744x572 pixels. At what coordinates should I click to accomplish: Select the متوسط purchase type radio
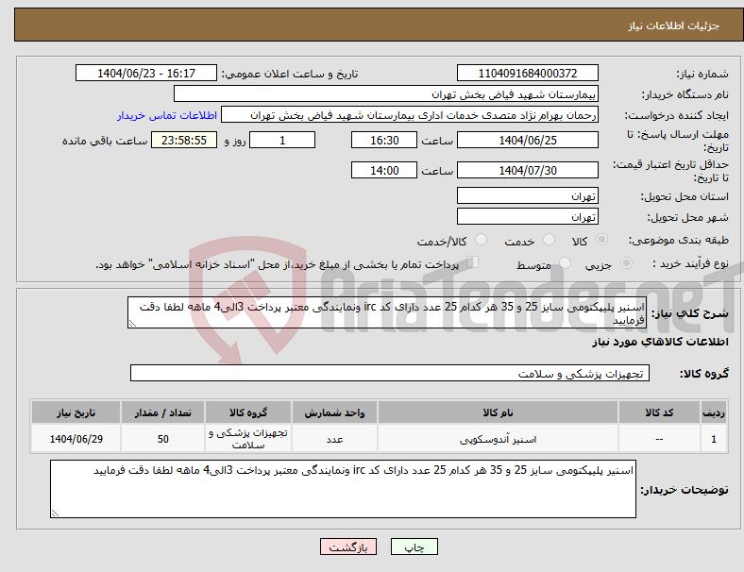coord(565,263)
